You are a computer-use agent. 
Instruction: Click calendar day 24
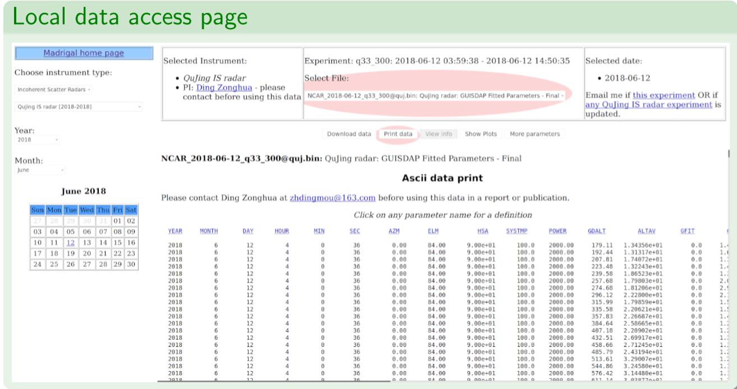pyautogui.click(x=38, y=264)
